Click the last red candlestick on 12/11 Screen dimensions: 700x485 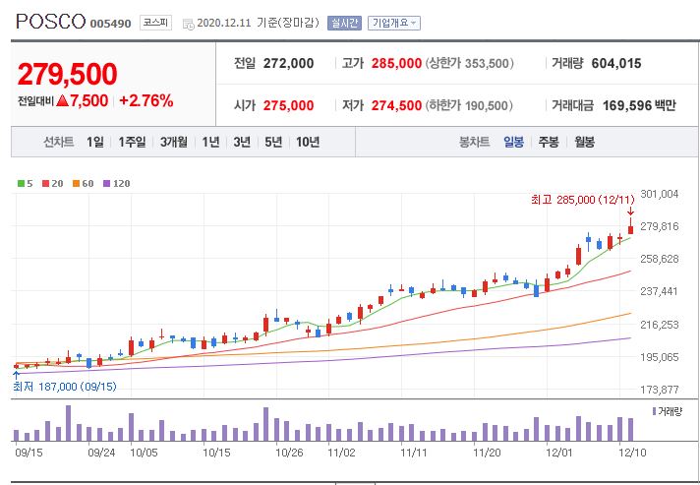[630, 229]
